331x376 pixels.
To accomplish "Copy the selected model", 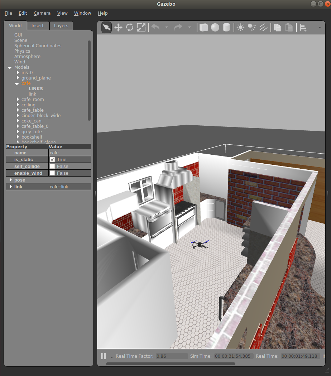I will coord(277,27).
